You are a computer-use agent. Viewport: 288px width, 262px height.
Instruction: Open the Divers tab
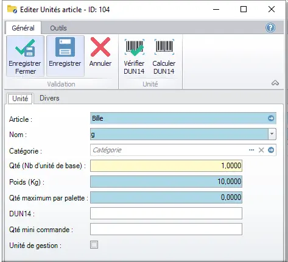click(49, 98)
